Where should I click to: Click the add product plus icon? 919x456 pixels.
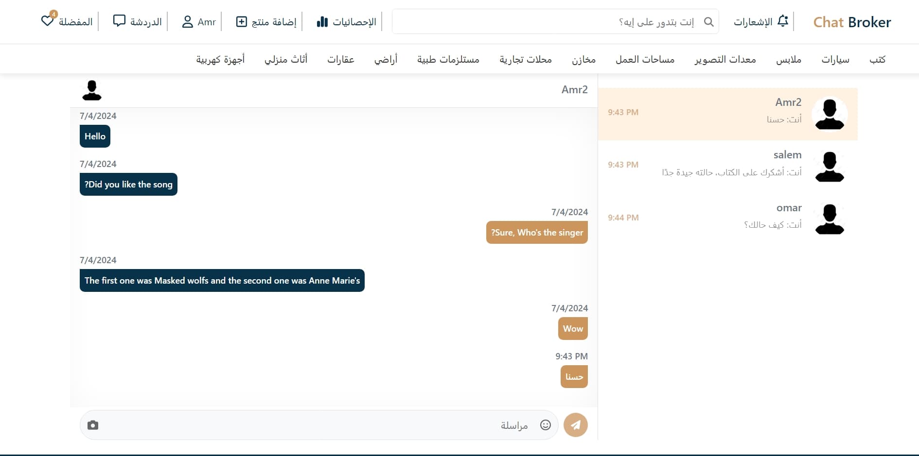pyautogui.click(x=242, y=22)
